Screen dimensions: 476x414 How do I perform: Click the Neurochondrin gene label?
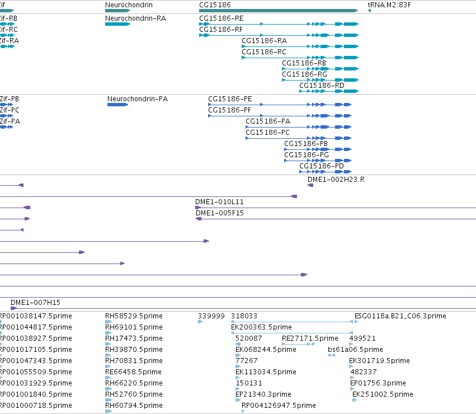click(129, 5)
